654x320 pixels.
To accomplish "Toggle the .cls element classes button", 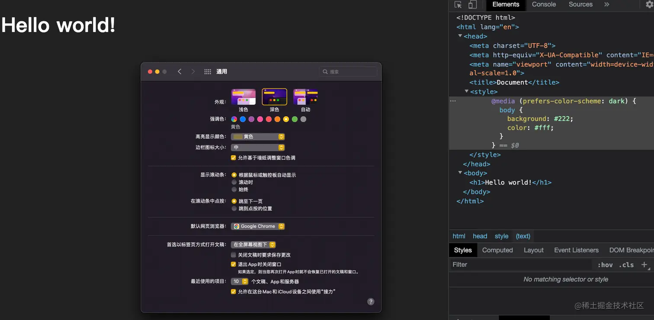I will point(626,265).
